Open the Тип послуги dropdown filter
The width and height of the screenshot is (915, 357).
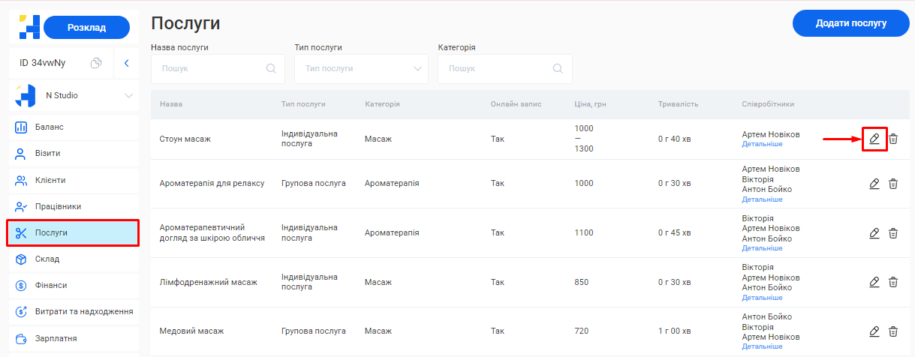coord(361,68)
